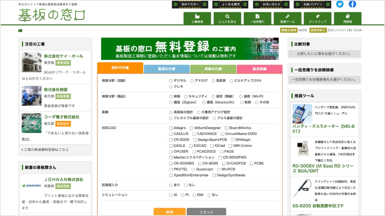The height and width of the screenshot is (216, 385).
Task: Check the PADS checkbox
Action: (221, 152)
